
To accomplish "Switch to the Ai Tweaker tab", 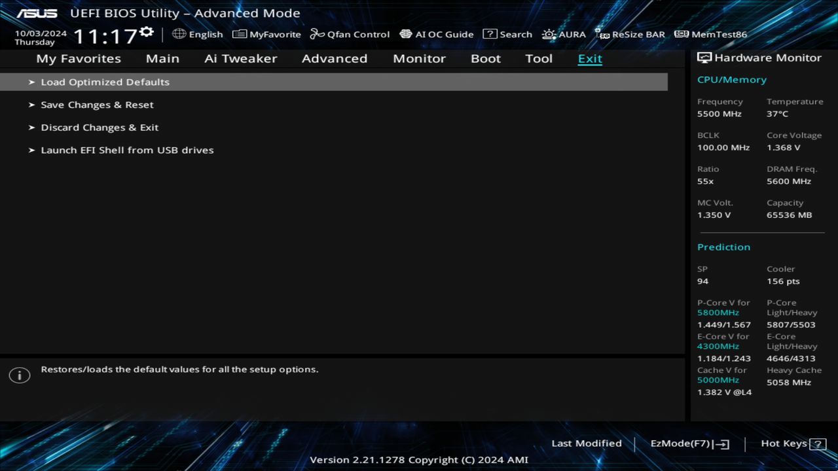I will click(x=240, y=58).
